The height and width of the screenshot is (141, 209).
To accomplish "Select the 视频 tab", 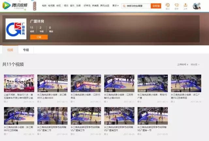I will [x=10, y=50].
